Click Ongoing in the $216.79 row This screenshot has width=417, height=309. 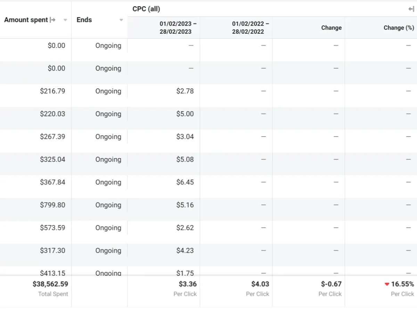coord(108,92)
